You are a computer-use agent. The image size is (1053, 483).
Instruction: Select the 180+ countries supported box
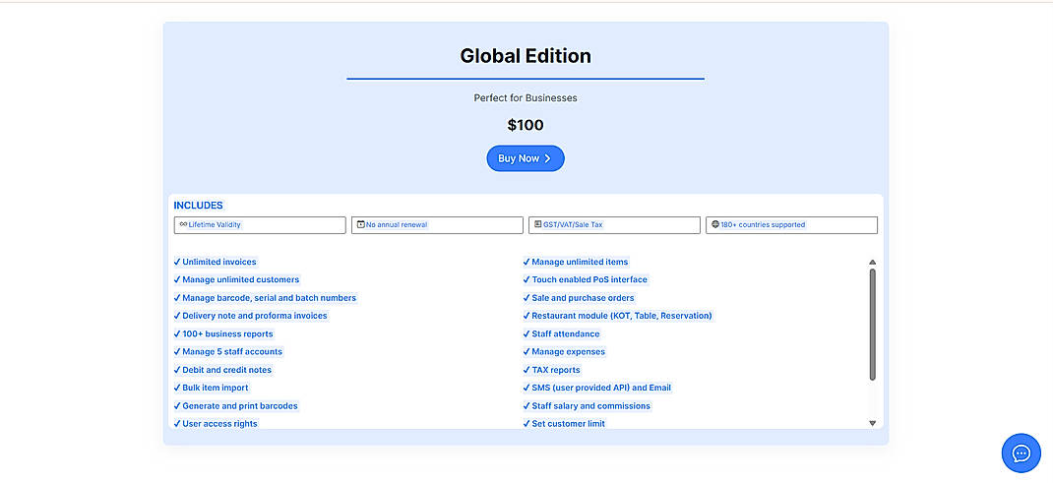pos(792,224)
